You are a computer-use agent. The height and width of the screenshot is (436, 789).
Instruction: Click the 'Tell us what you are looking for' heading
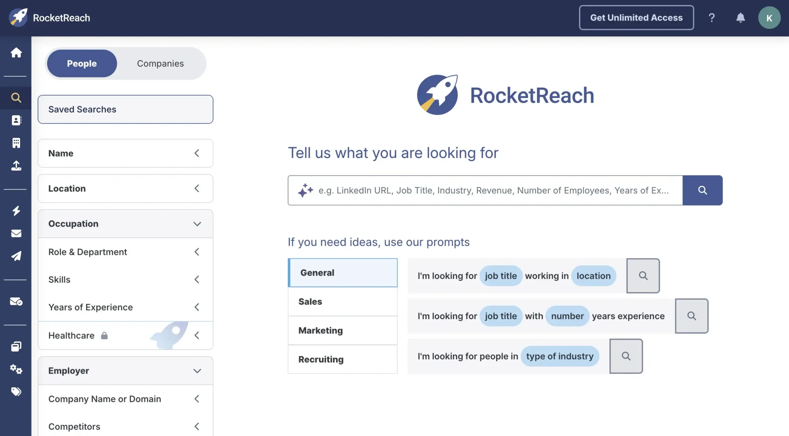pyautogui.click(x=393, y=153)
